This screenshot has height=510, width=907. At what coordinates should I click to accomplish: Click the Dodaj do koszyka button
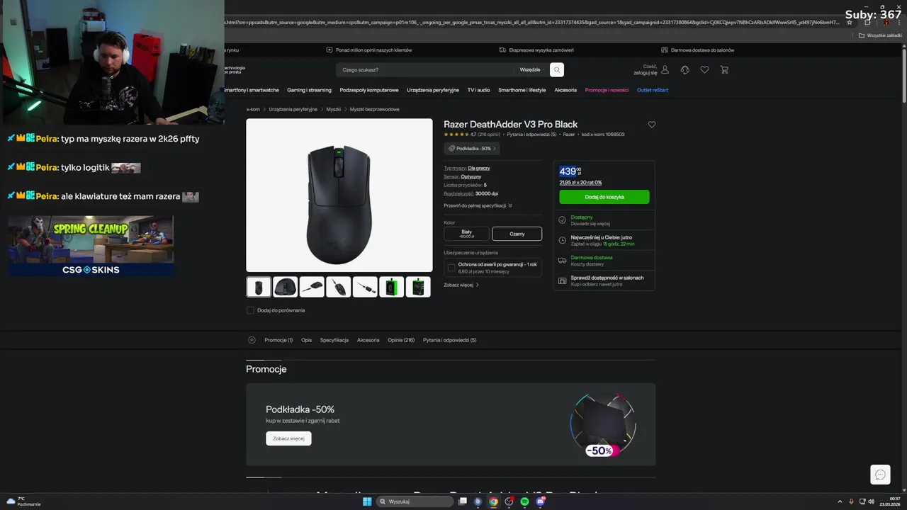604,197
